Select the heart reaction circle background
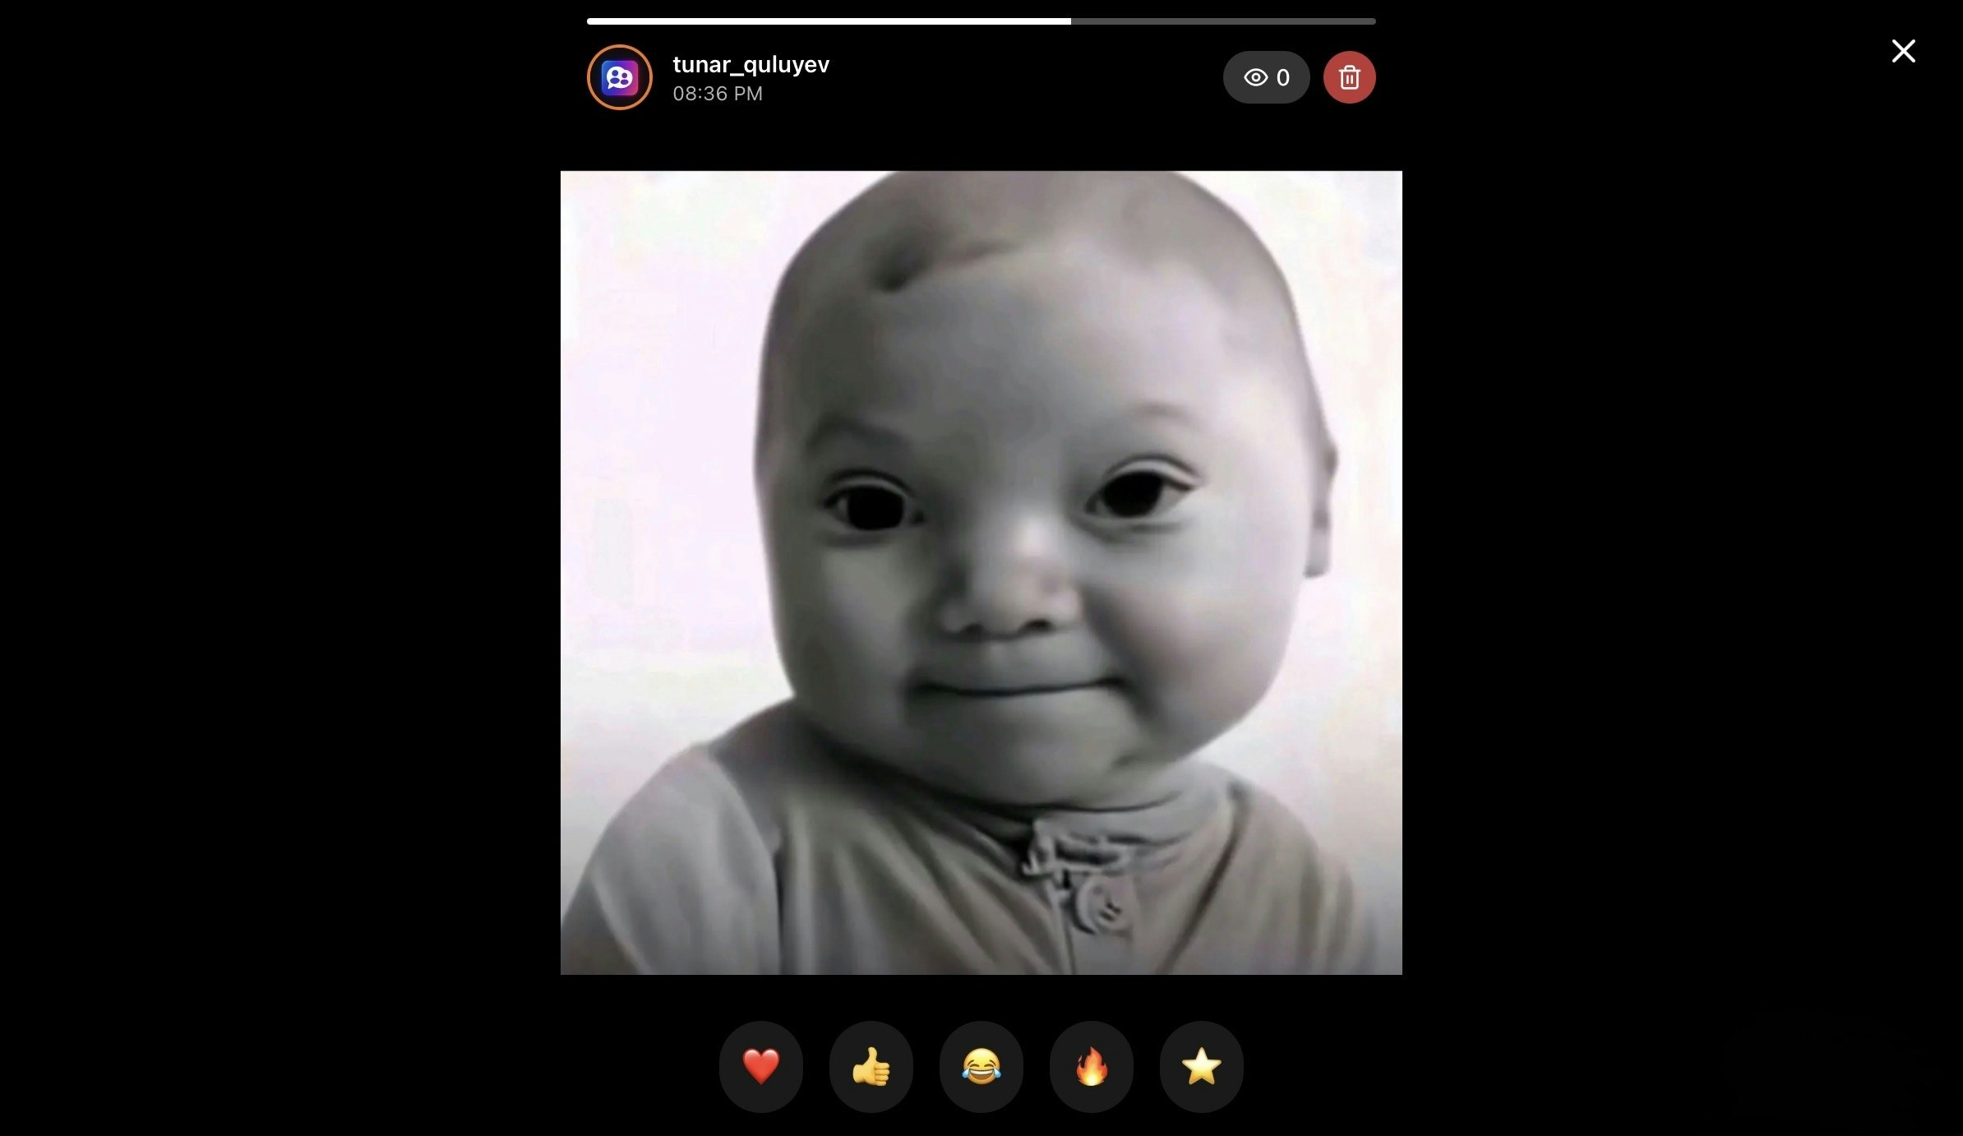The image size is (1963, 1136). tap(760, 1066)
